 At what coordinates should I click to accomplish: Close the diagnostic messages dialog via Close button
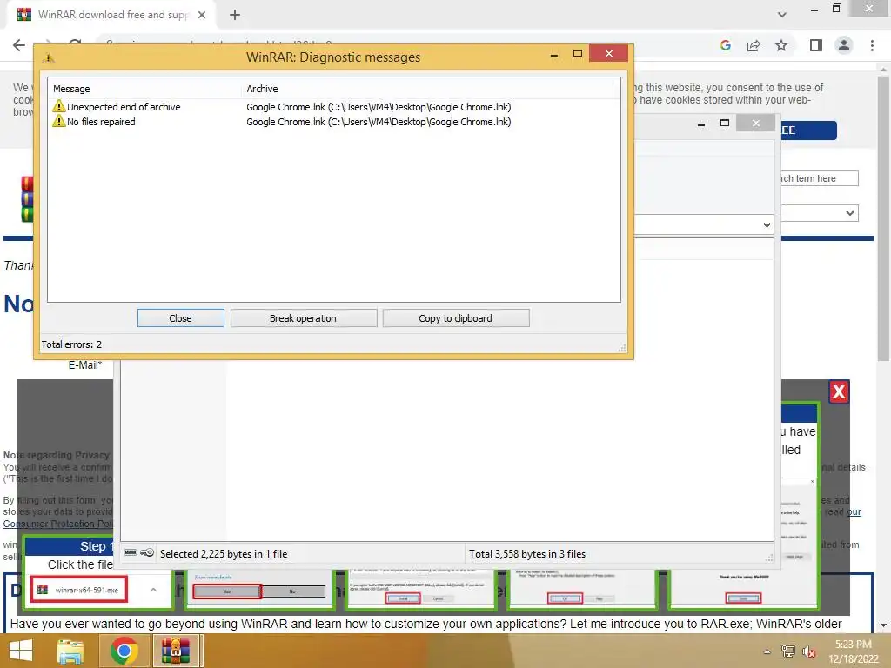tap(181, 318)
